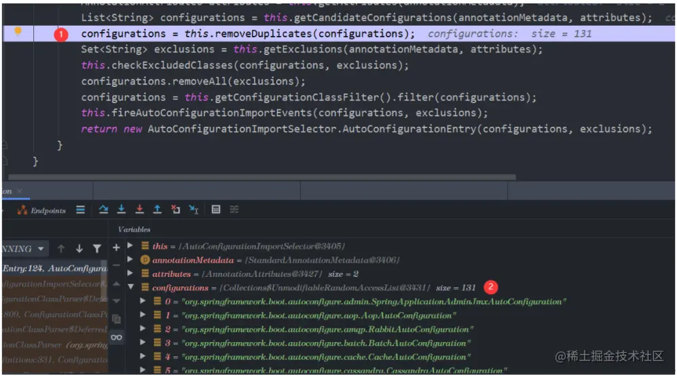Click the horizontal scrollbar under the editor
The height and width of the screenshot is (376, 677).
click(261, 177)
